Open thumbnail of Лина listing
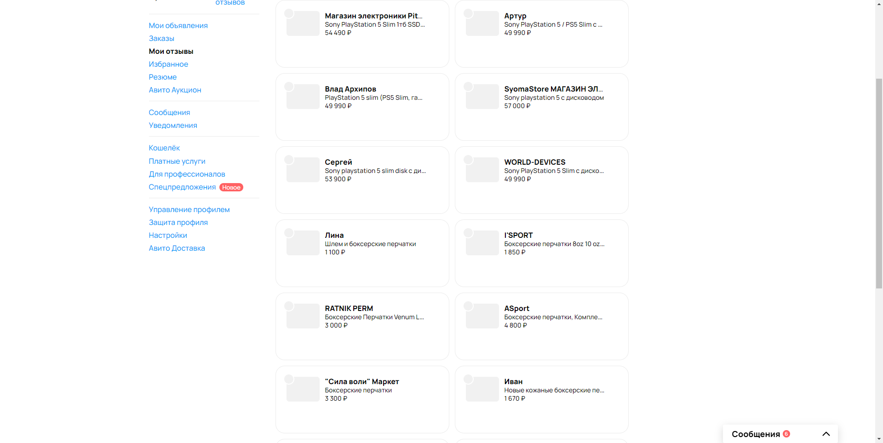 [x=303, y=243]
